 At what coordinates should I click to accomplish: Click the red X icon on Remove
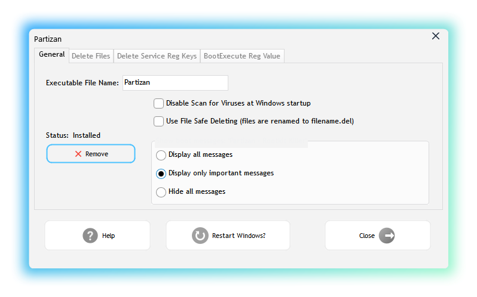tap(78, 154)
